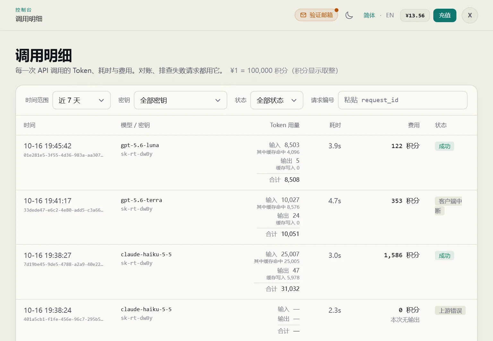
Task: Click the ¥13.56 balance pill
Action: tap(415, 15)
